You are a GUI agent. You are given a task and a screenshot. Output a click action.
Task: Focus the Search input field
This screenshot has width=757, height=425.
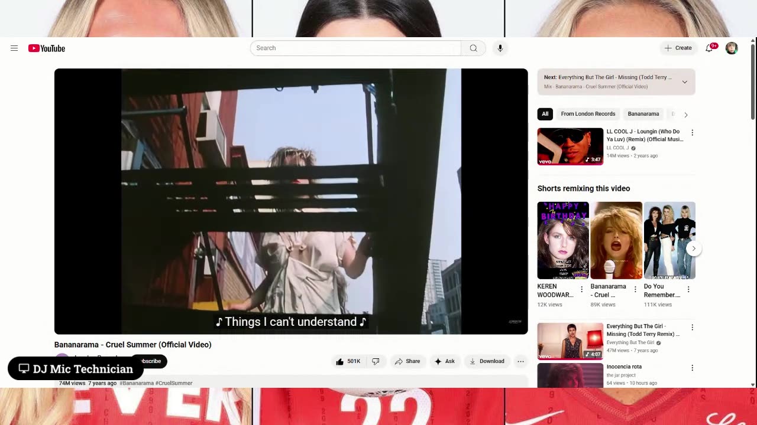(355, 48)
